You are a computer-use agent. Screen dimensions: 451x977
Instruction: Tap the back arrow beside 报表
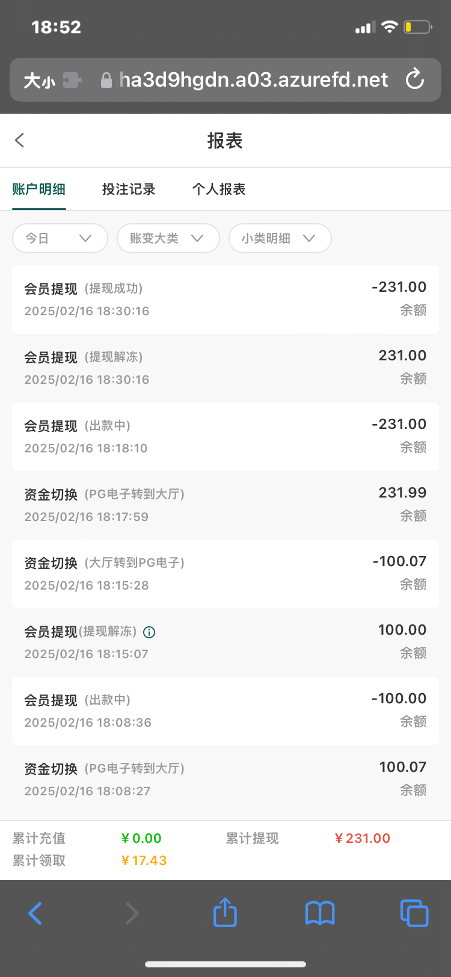pos(20,141)
